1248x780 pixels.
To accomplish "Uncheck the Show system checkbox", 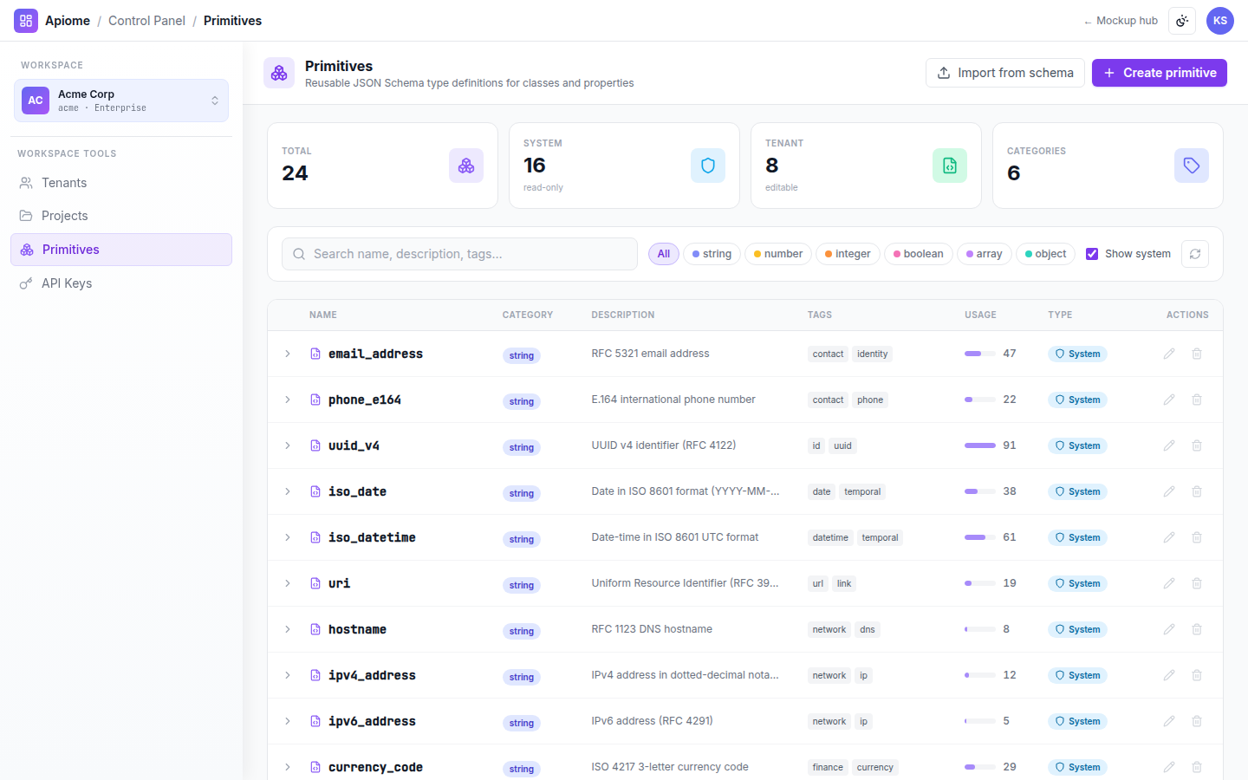I will coord(1092,254).
